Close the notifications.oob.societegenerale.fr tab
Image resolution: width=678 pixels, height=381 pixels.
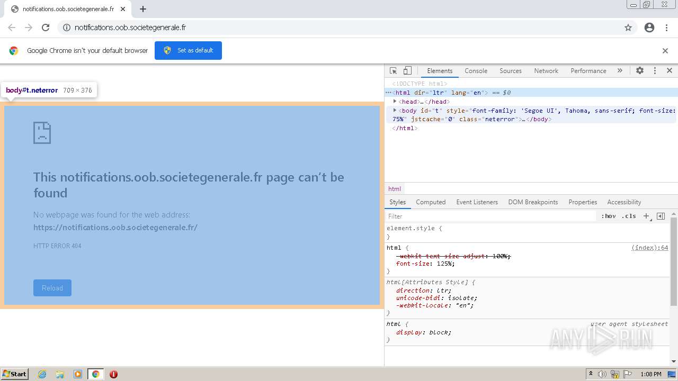coord(123,9)
